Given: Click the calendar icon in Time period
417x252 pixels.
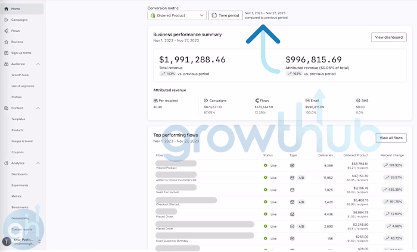Looking at the screenshot, I should click(214, 15).
